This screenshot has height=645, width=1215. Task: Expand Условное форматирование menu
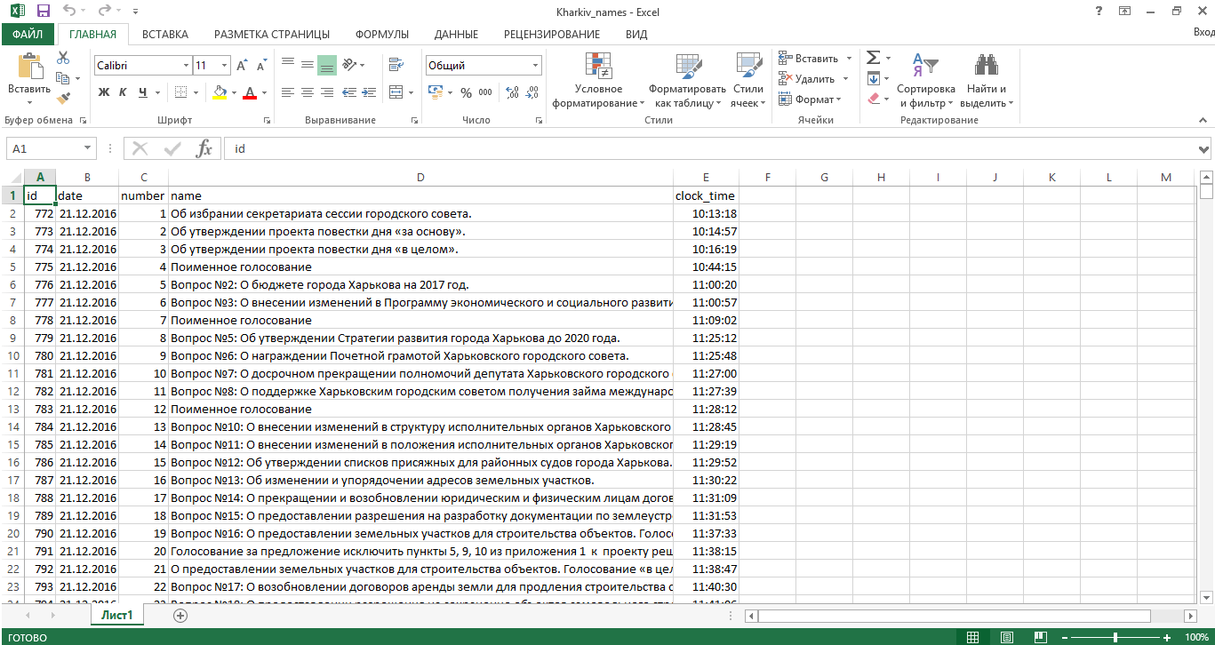(x=599, y=80)
